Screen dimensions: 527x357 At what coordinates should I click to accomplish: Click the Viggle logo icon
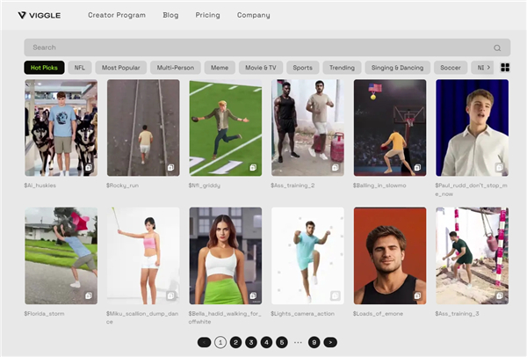pyautogui.click(x=22, y=15)
